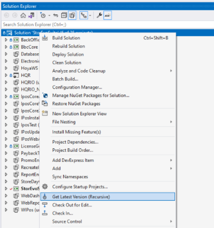Click the Forward navigation arrow
The height and width of the screenshot is (228, 214).
tap(15, 15)
